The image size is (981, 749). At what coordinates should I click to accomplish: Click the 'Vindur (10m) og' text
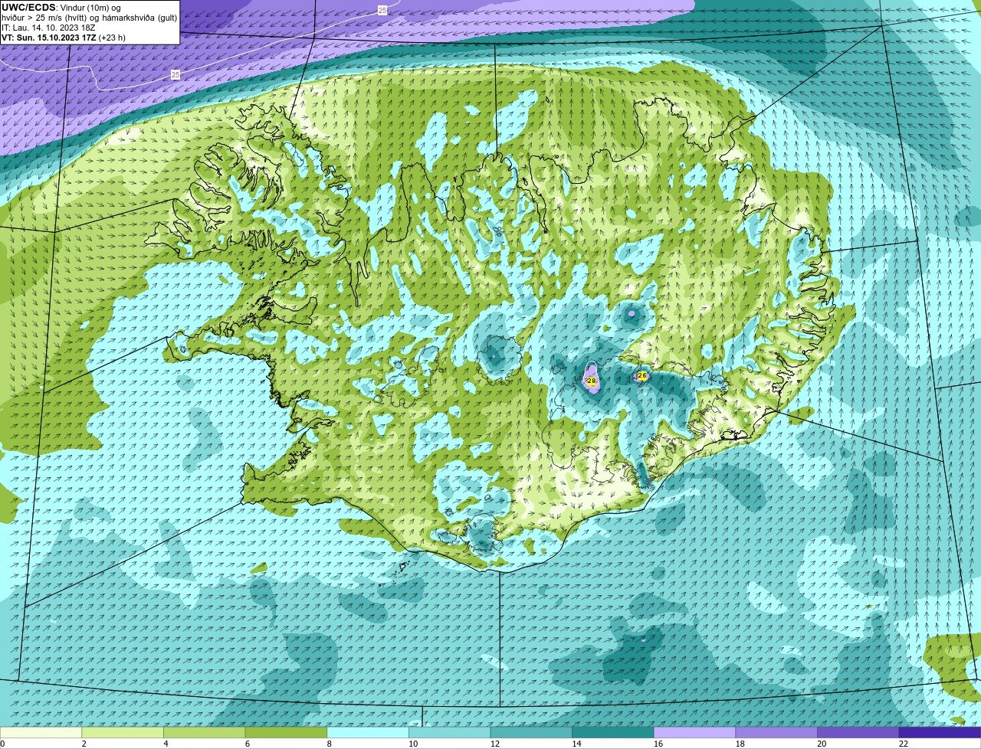90,8
